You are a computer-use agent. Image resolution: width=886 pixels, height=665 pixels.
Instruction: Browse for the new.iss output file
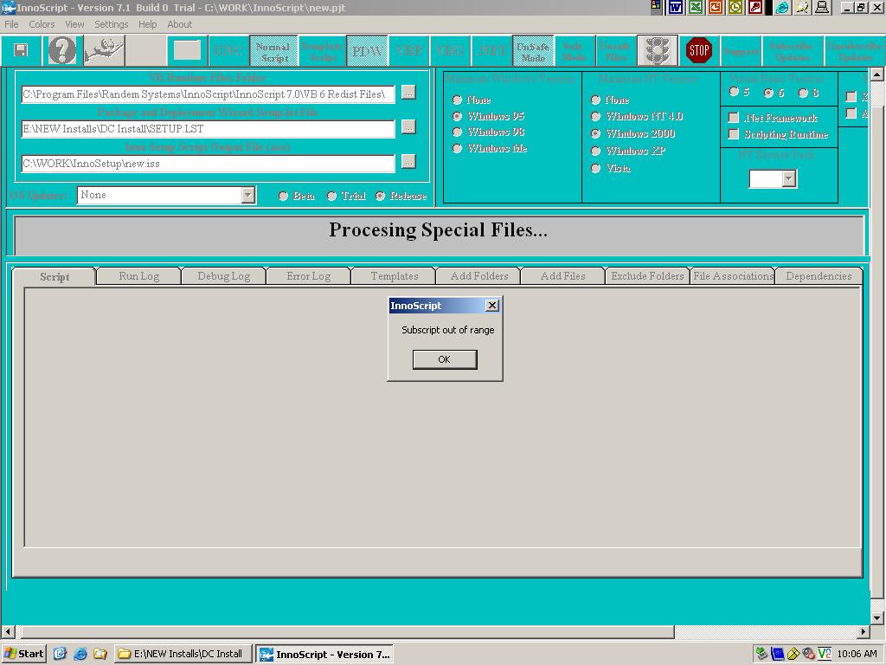point(408,161)
